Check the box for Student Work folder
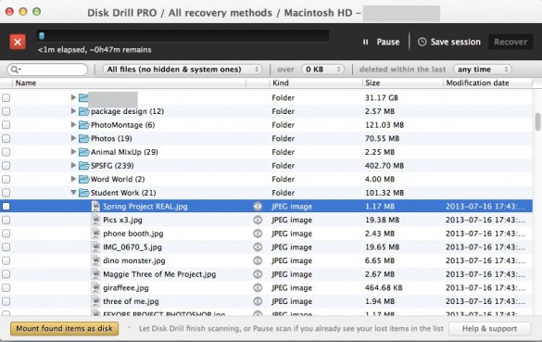The height and width of the screenshot is (342, 542). 6,193
